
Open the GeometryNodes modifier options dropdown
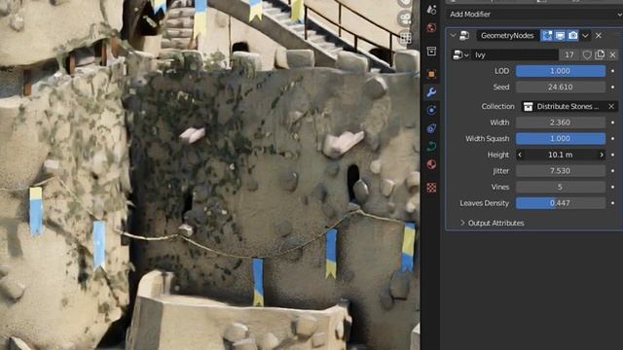[x=585, y=36]
